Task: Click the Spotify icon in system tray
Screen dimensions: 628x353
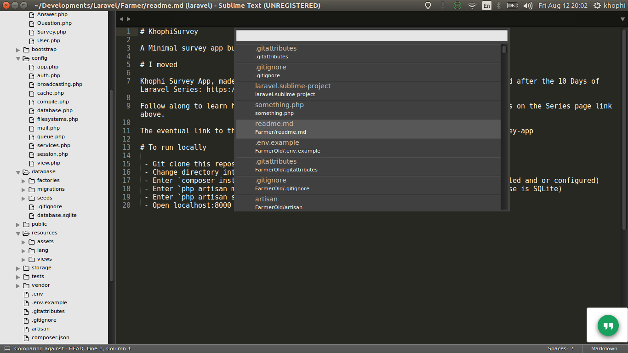Action: pos(457,6)
